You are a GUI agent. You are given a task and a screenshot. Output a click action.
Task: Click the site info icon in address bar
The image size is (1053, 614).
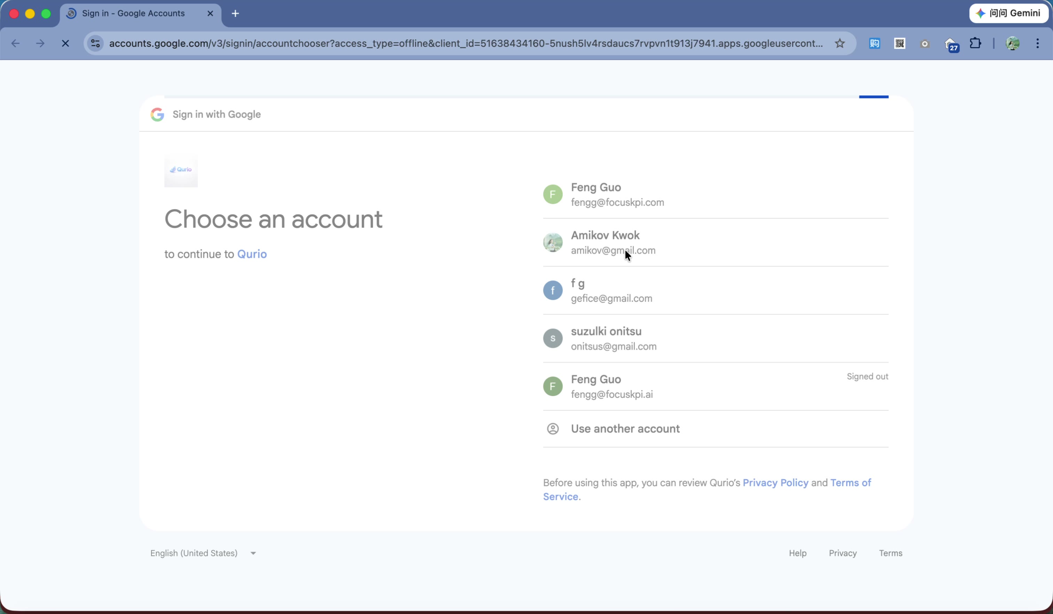(95, 43)
